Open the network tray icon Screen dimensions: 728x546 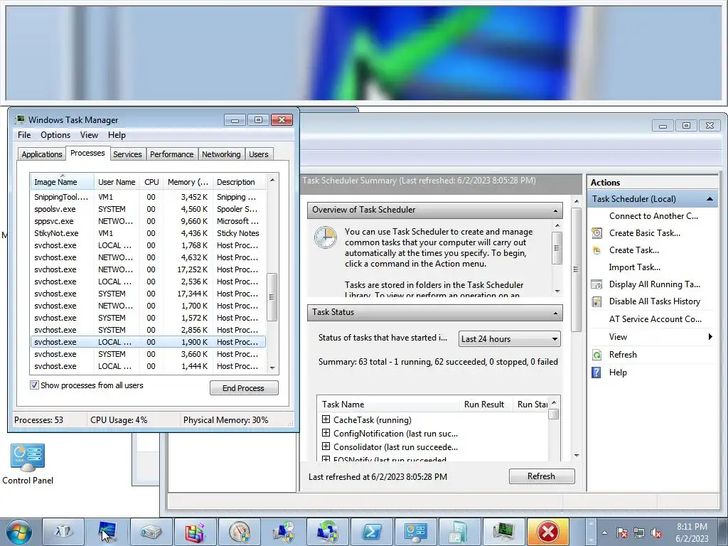click(x=639, y=533)
